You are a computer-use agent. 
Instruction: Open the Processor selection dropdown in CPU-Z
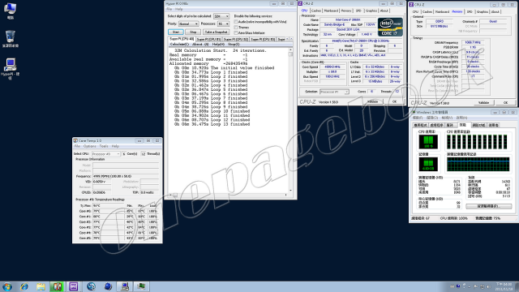334,92
